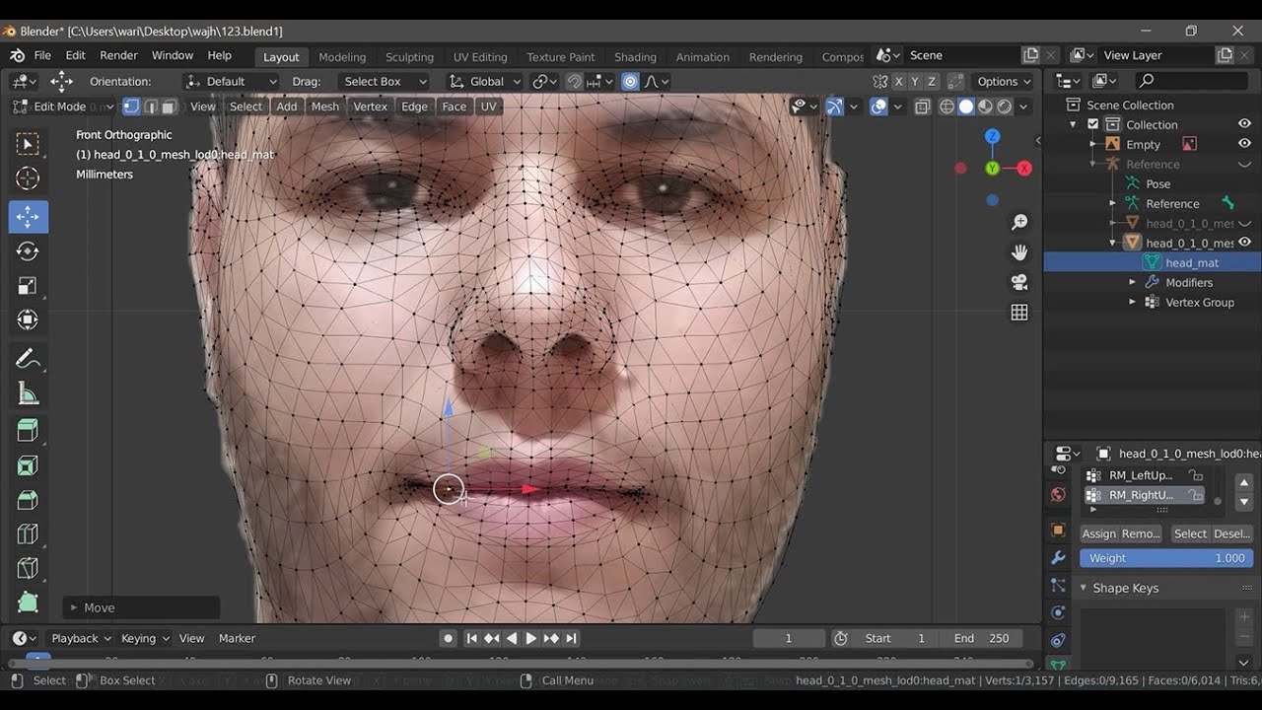Click the Assign vertex group button
1262x710 pixels.
pyautogui.click(x=1098, y=533)
